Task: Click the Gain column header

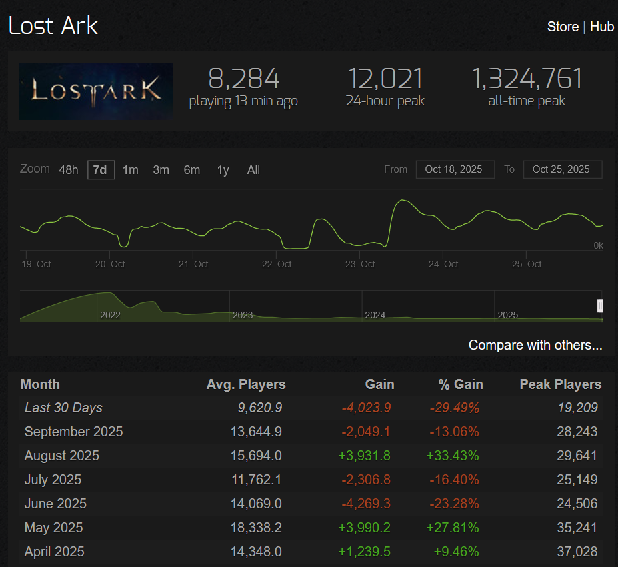Action: point(379,384)
